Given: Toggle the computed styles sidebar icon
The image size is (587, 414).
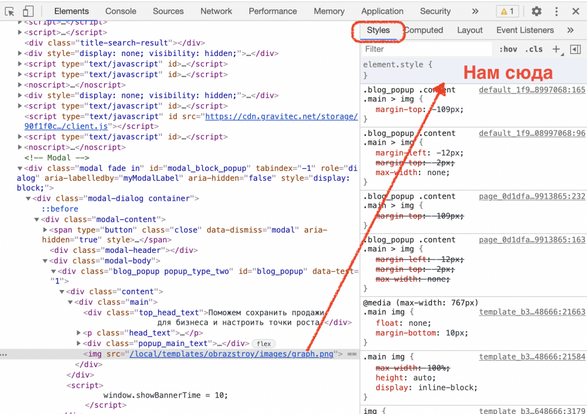Looking at the screenshot, I should [x=575, y=50].
